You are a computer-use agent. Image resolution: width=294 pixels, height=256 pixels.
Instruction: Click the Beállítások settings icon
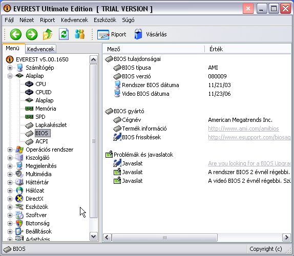tap(19, 231)
